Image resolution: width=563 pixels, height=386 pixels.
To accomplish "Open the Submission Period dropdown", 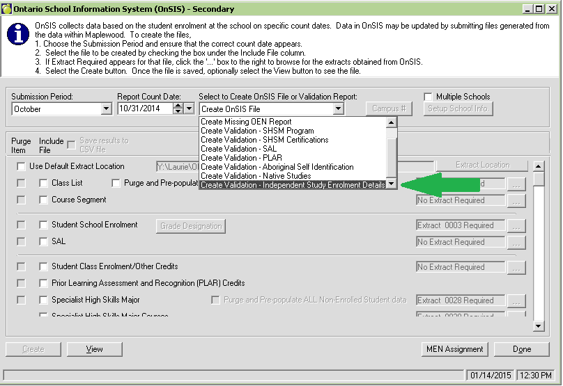I will click(106, 109).
